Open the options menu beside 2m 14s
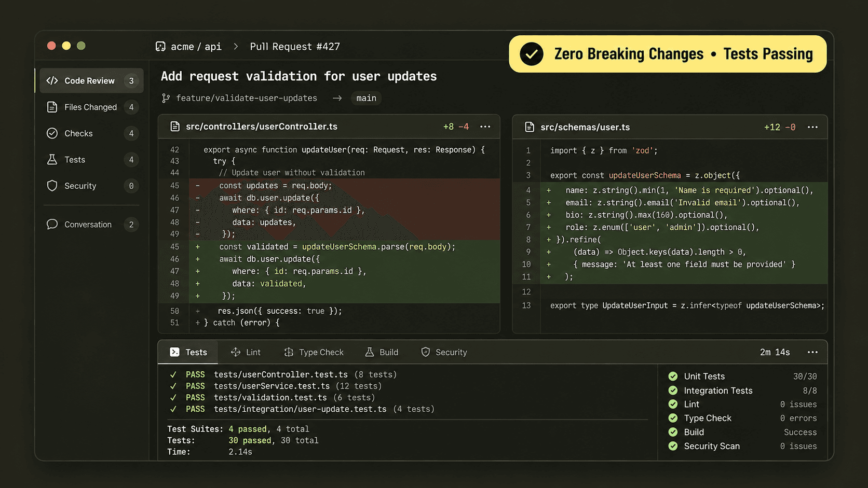The width and height of the screenshot is (868, 488). coord(812,352)
